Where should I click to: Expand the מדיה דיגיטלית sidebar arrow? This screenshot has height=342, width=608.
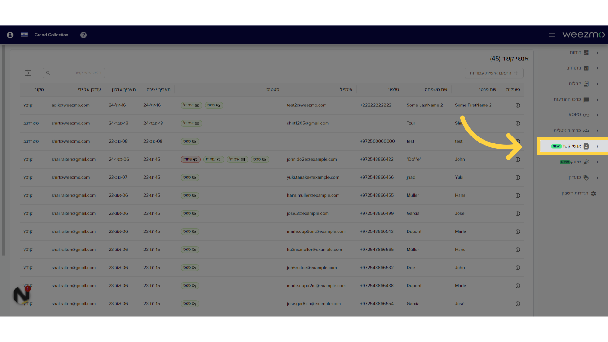tap(598, 130)
